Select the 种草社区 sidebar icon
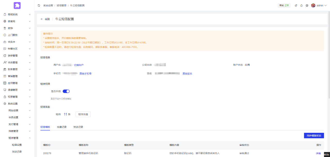 pos(4,48)
